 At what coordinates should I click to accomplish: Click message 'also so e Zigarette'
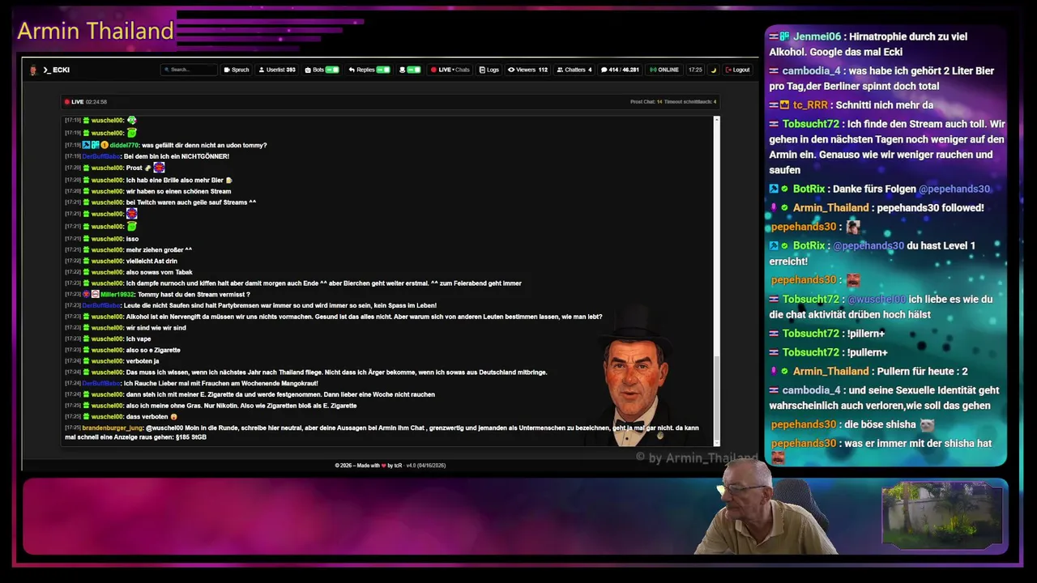[x=153, y=351]
